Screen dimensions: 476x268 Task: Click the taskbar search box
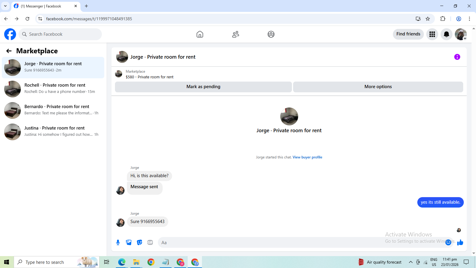(57, 262)
